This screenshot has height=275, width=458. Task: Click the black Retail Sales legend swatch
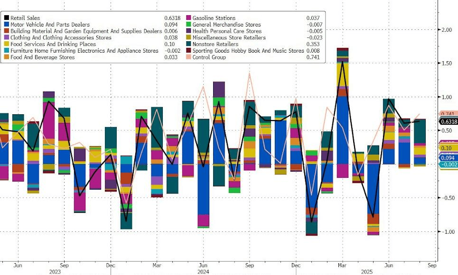[x=6, y=18]
